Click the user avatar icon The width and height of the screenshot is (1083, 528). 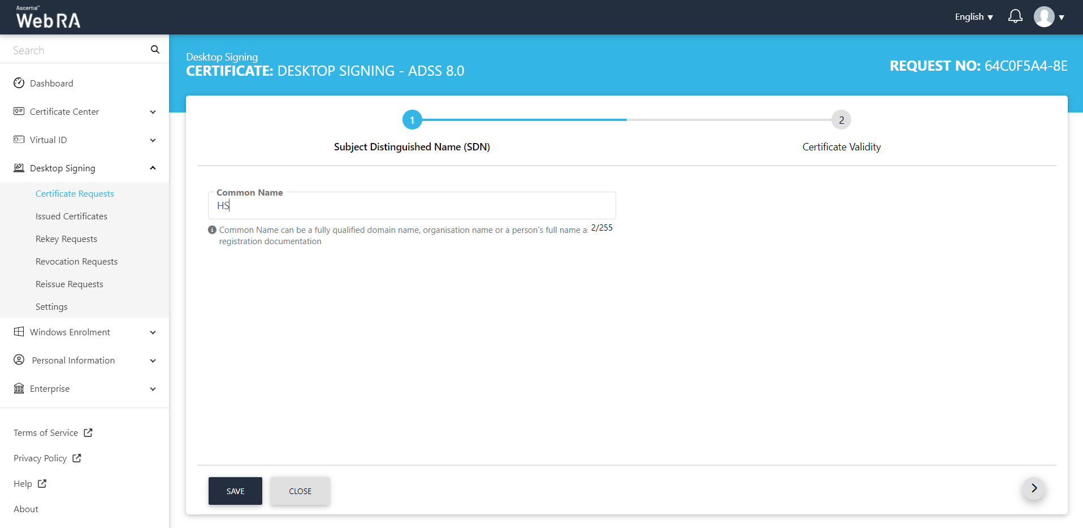click(1044, 17)
